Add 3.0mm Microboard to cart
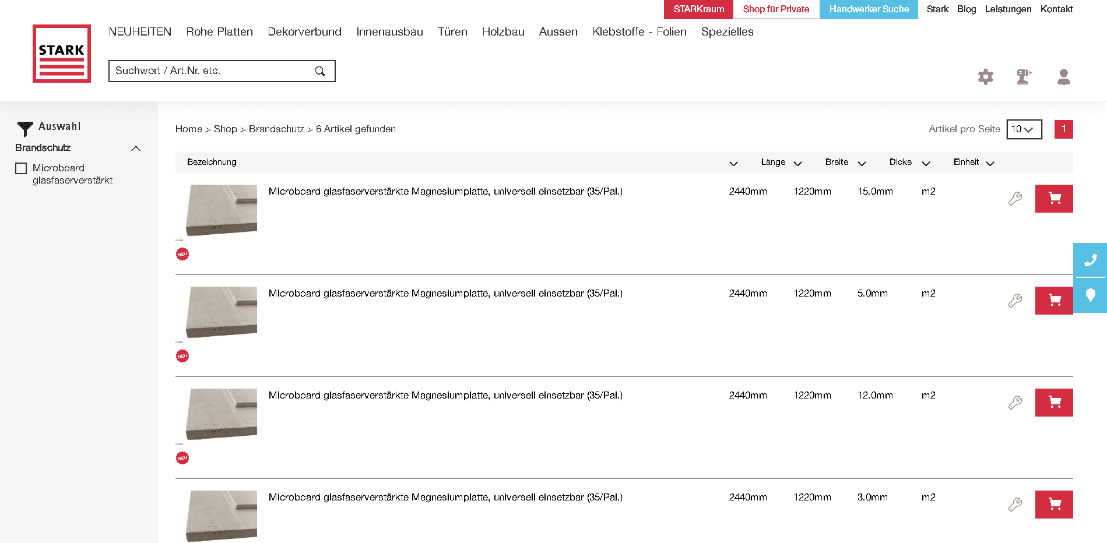The image size is (1107, 543). pos(1054,505)
